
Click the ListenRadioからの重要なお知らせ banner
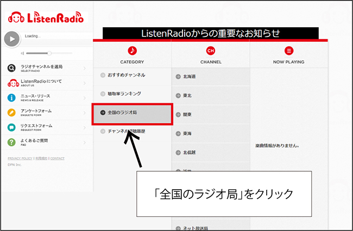click(211, 33)
